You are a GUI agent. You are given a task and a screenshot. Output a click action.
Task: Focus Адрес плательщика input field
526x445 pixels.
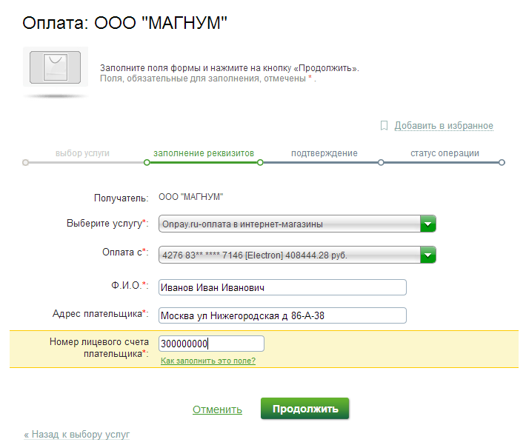click(x=282, y=315)
